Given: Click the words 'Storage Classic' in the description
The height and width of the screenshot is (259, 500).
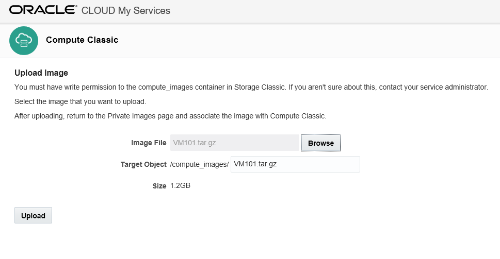Looking at the screenshot, I should (260, 87).
